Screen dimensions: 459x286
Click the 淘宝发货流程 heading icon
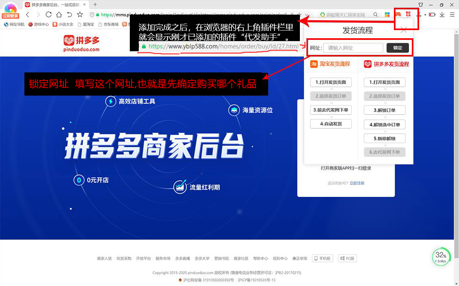pyautogui.click(x=314, y=64)
